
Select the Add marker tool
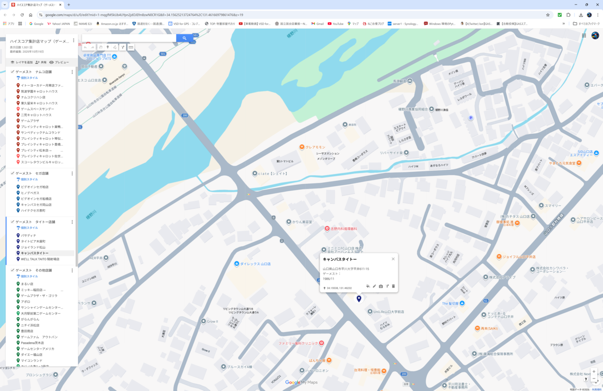[108, 47]
